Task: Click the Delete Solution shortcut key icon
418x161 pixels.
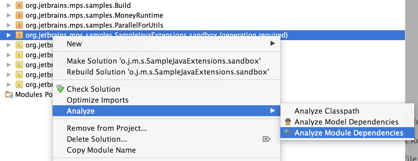Action: 266,139
